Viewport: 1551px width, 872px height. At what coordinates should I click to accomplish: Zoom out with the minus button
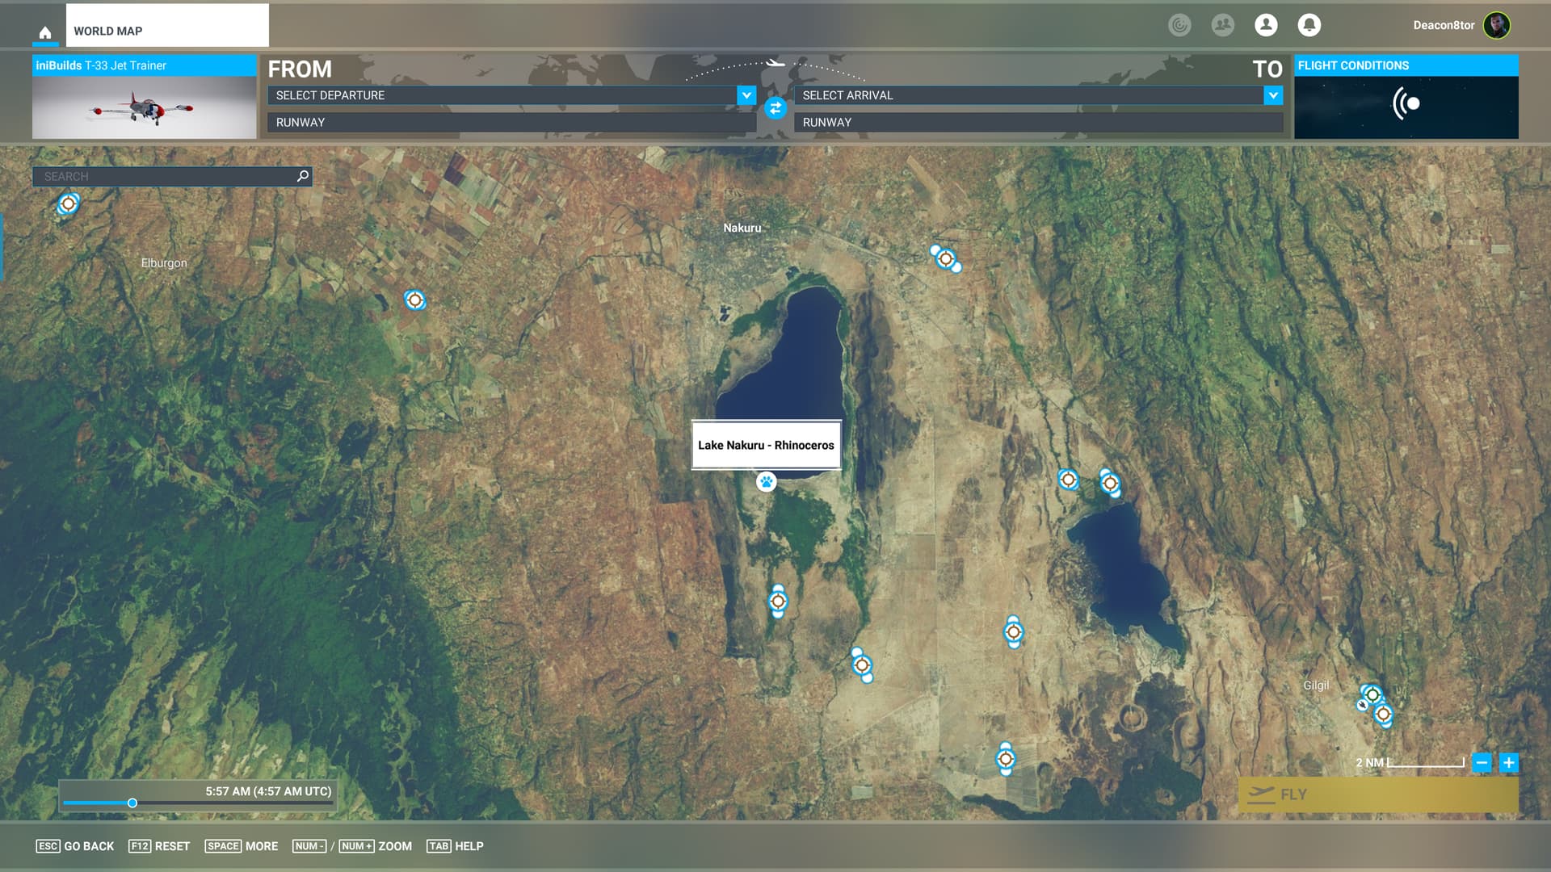point(1482,762)
